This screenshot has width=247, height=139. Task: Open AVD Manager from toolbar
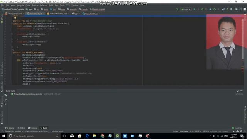(x=227, y=9)
